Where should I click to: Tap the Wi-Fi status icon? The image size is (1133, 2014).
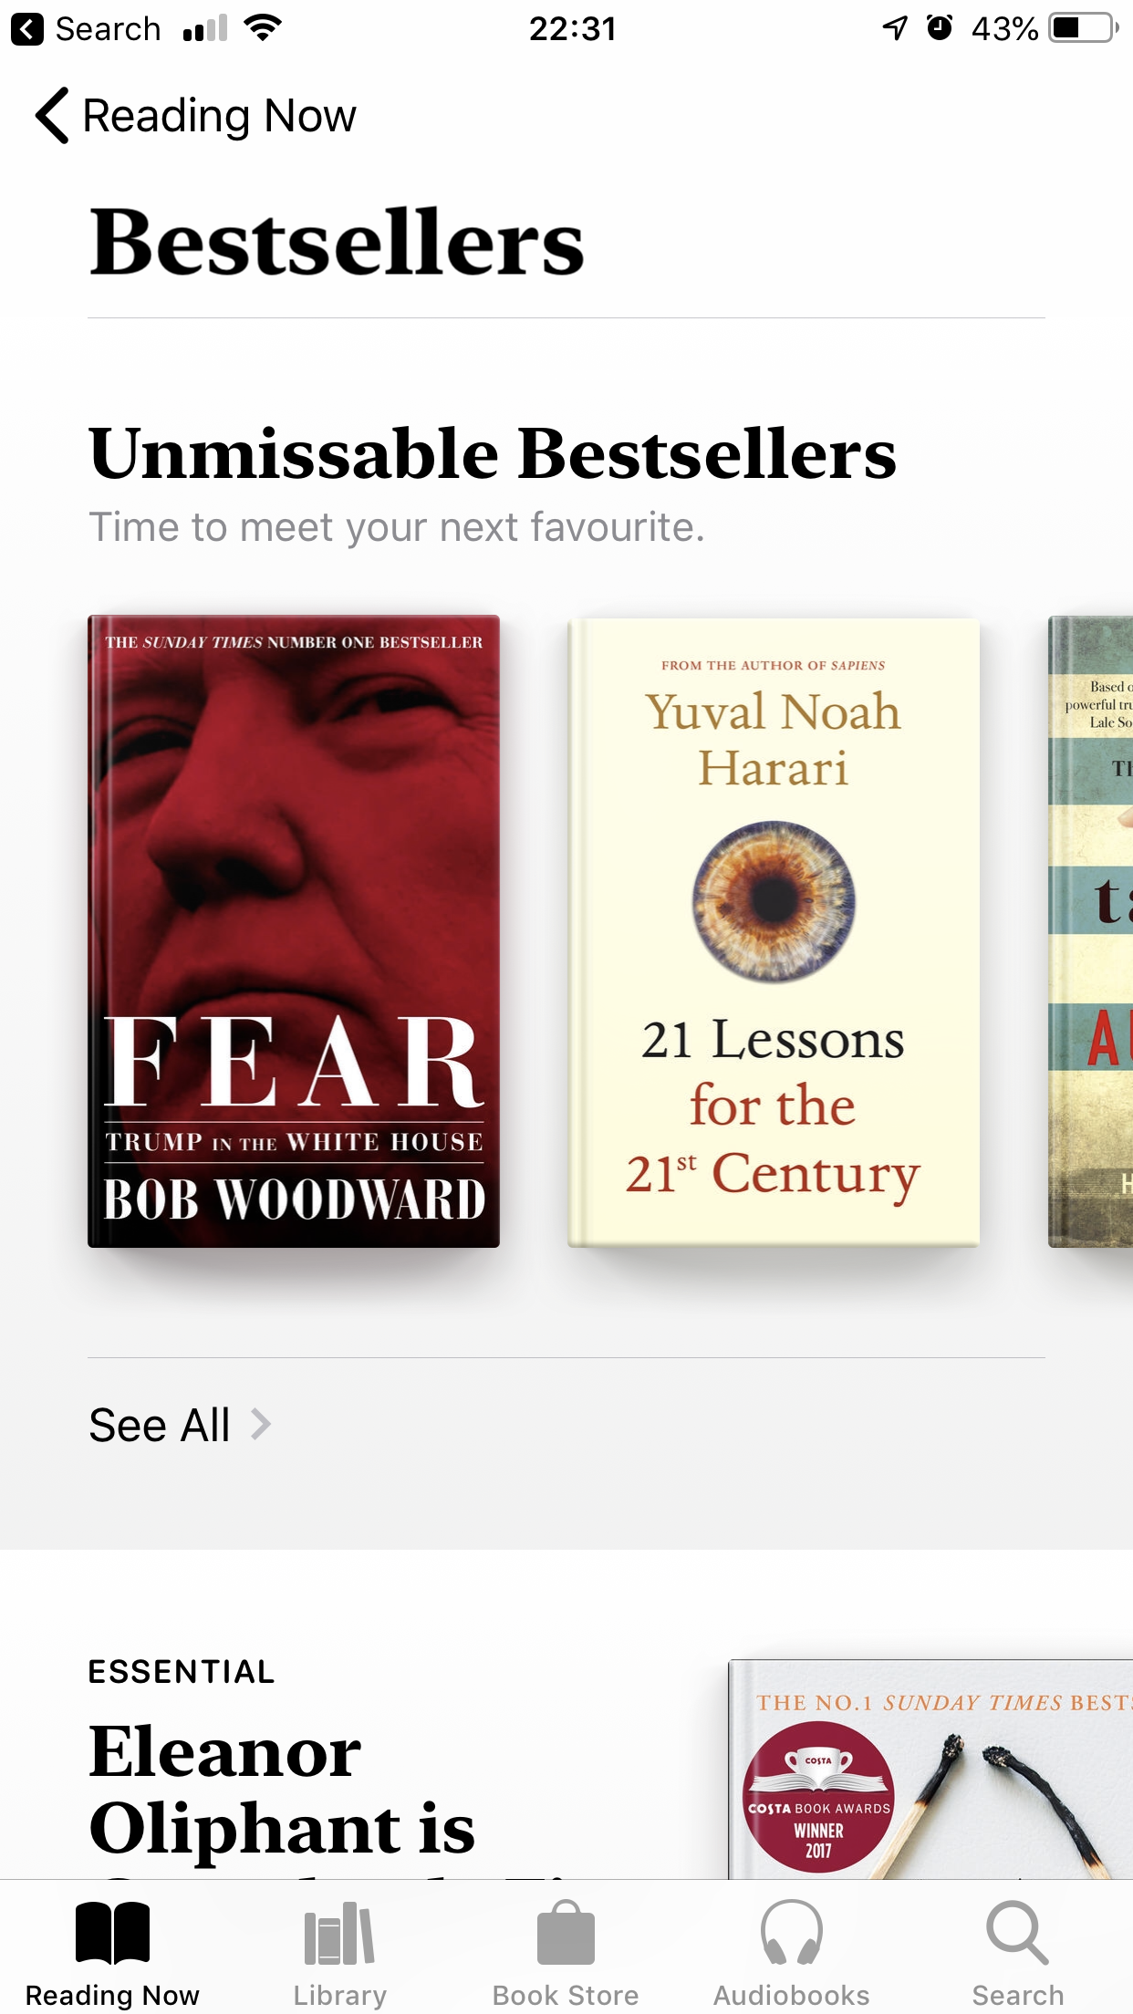click(x=263, y=28)
